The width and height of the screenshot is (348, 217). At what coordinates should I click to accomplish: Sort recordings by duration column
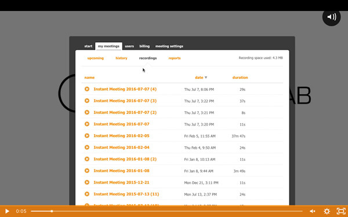tap(240, 78)
